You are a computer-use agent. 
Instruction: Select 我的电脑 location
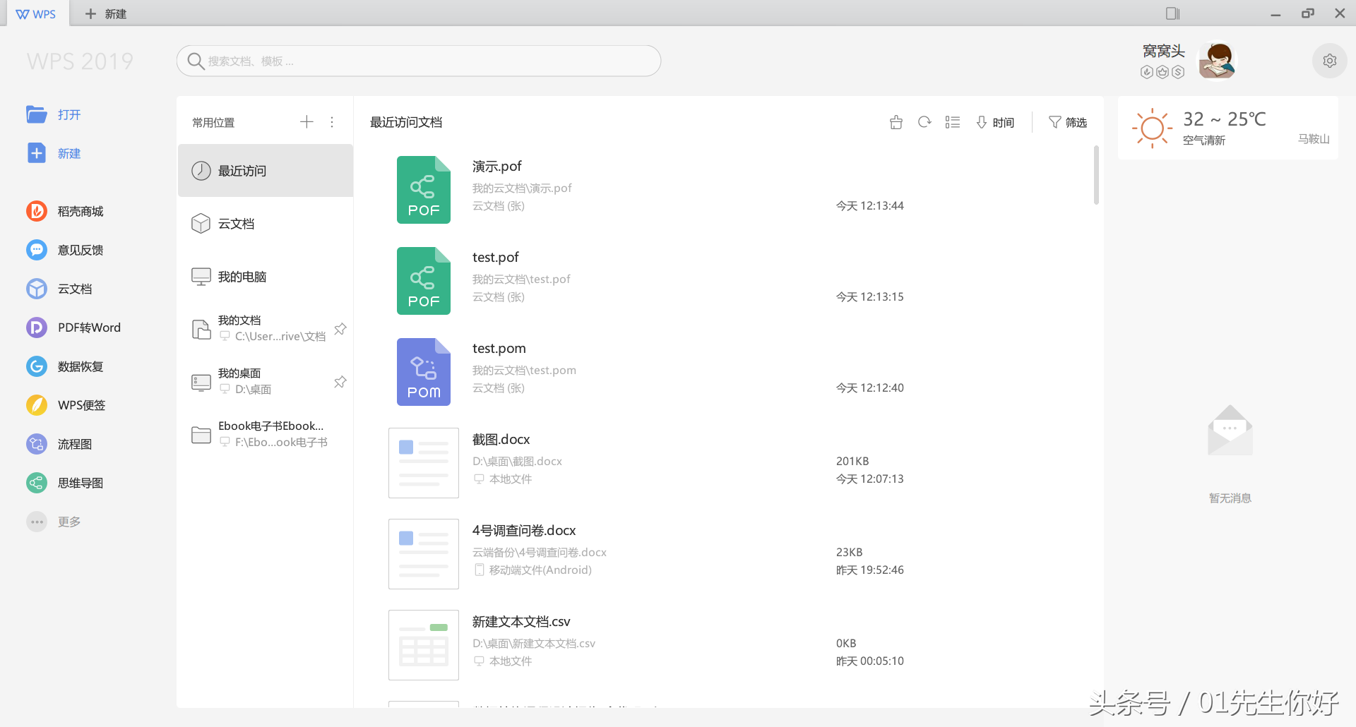tap(266, 277)
